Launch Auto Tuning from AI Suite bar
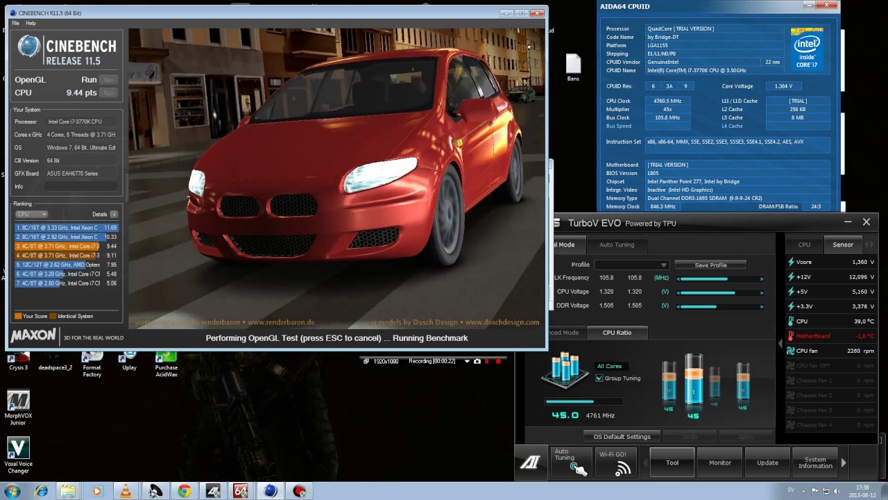This screenshot has height=500, width=888. [x=572, y=462]
